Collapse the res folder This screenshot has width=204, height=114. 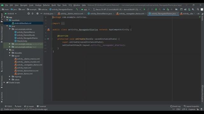pyautogui.click(x=7, y=50)
